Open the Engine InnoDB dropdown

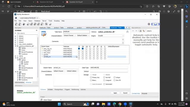pyautogui.click(x=111, y=36)
